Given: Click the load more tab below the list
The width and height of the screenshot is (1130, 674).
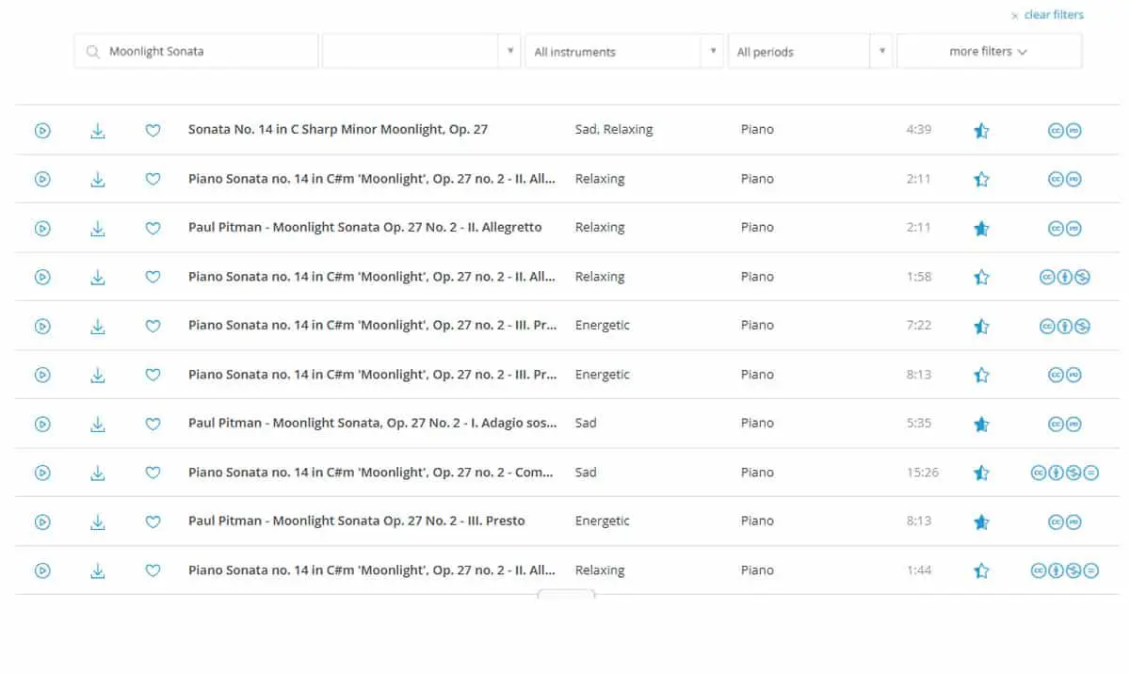Looking at the screenshot, I should (566, 594).
